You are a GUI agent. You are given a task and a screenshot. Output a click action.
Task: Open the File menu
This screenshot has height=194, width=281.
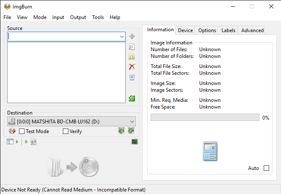[7, 17]
